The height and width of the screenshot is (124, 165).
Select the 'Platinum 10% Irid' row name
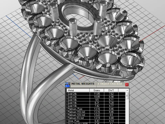point(76,115)
